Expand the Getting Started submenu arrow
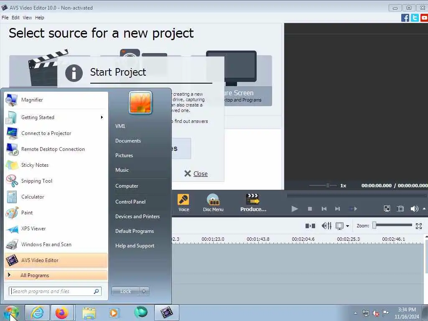 (x=102, y=117)
